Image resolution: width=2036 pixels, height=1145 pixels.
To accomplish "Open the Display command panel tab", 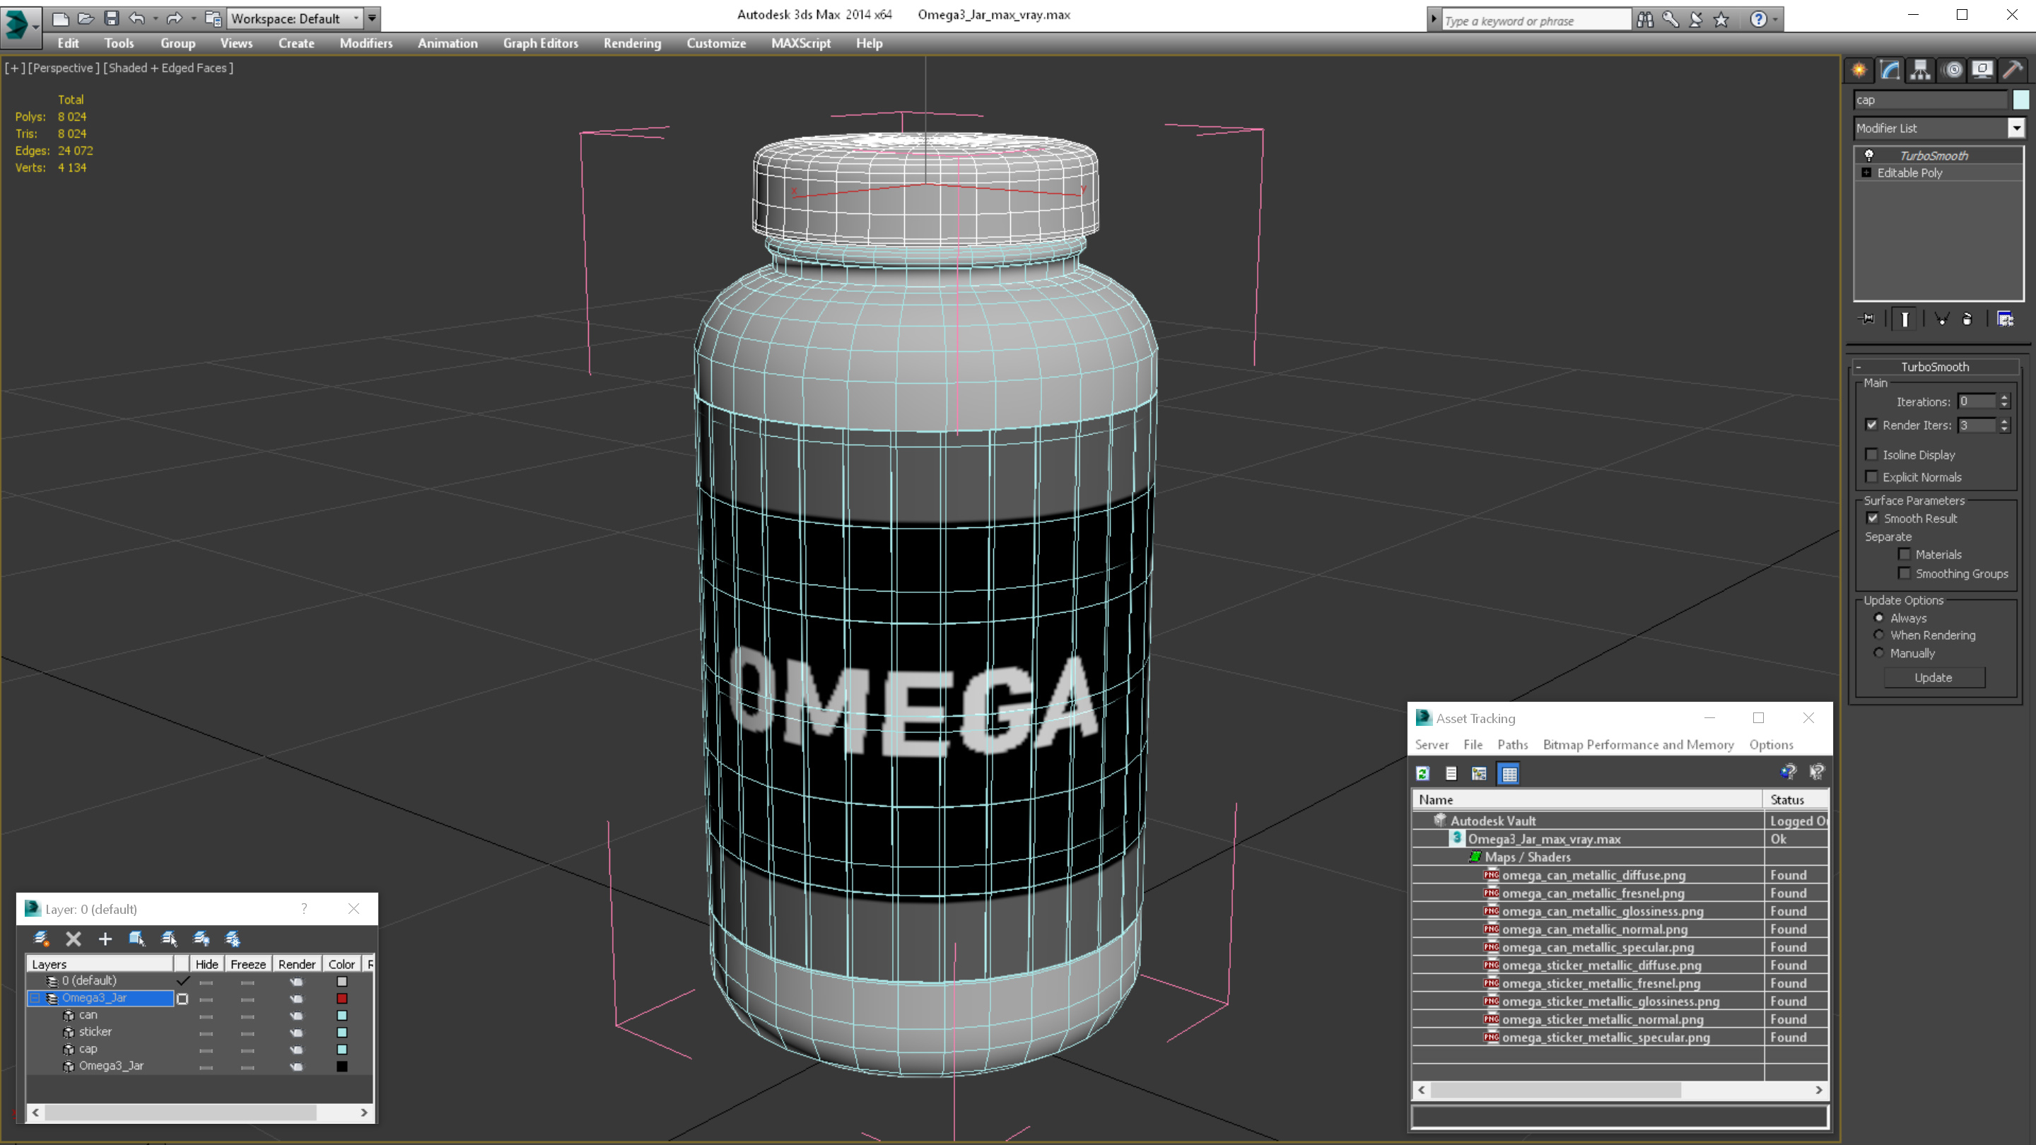I will tap(1982, 71).
